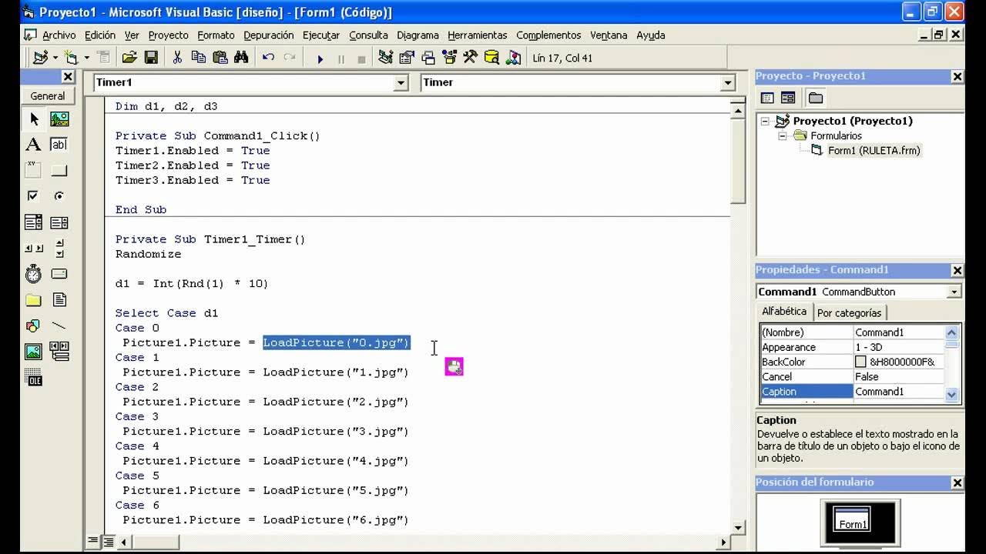
Task: Open the Archivo menu
Action: point(59,35)
